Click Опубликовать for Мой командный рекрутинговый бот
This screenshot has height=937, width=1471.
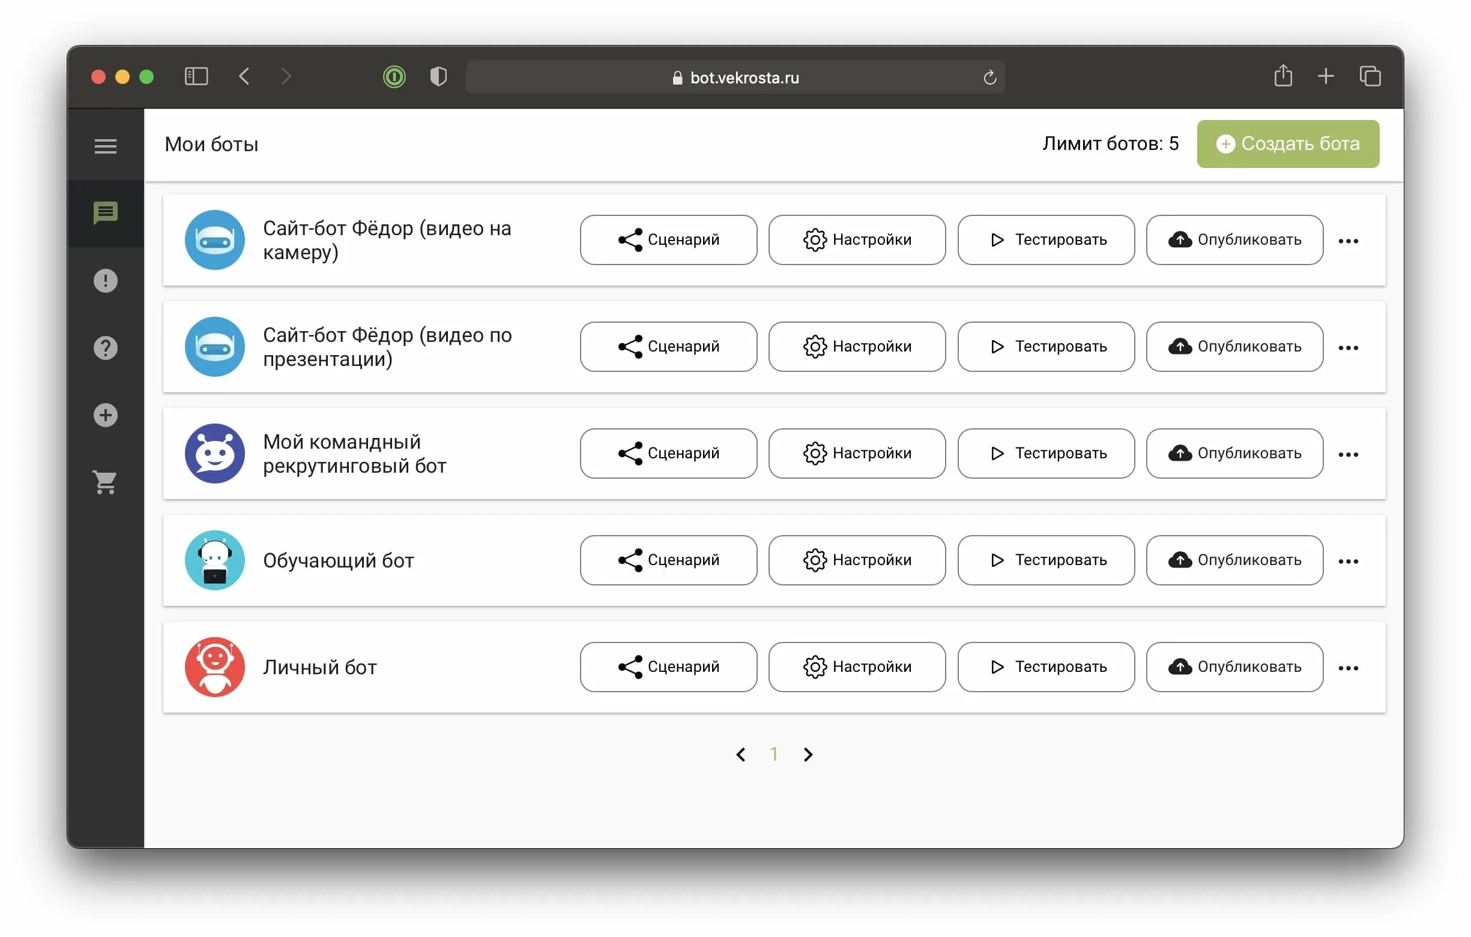pos(1234,454)
